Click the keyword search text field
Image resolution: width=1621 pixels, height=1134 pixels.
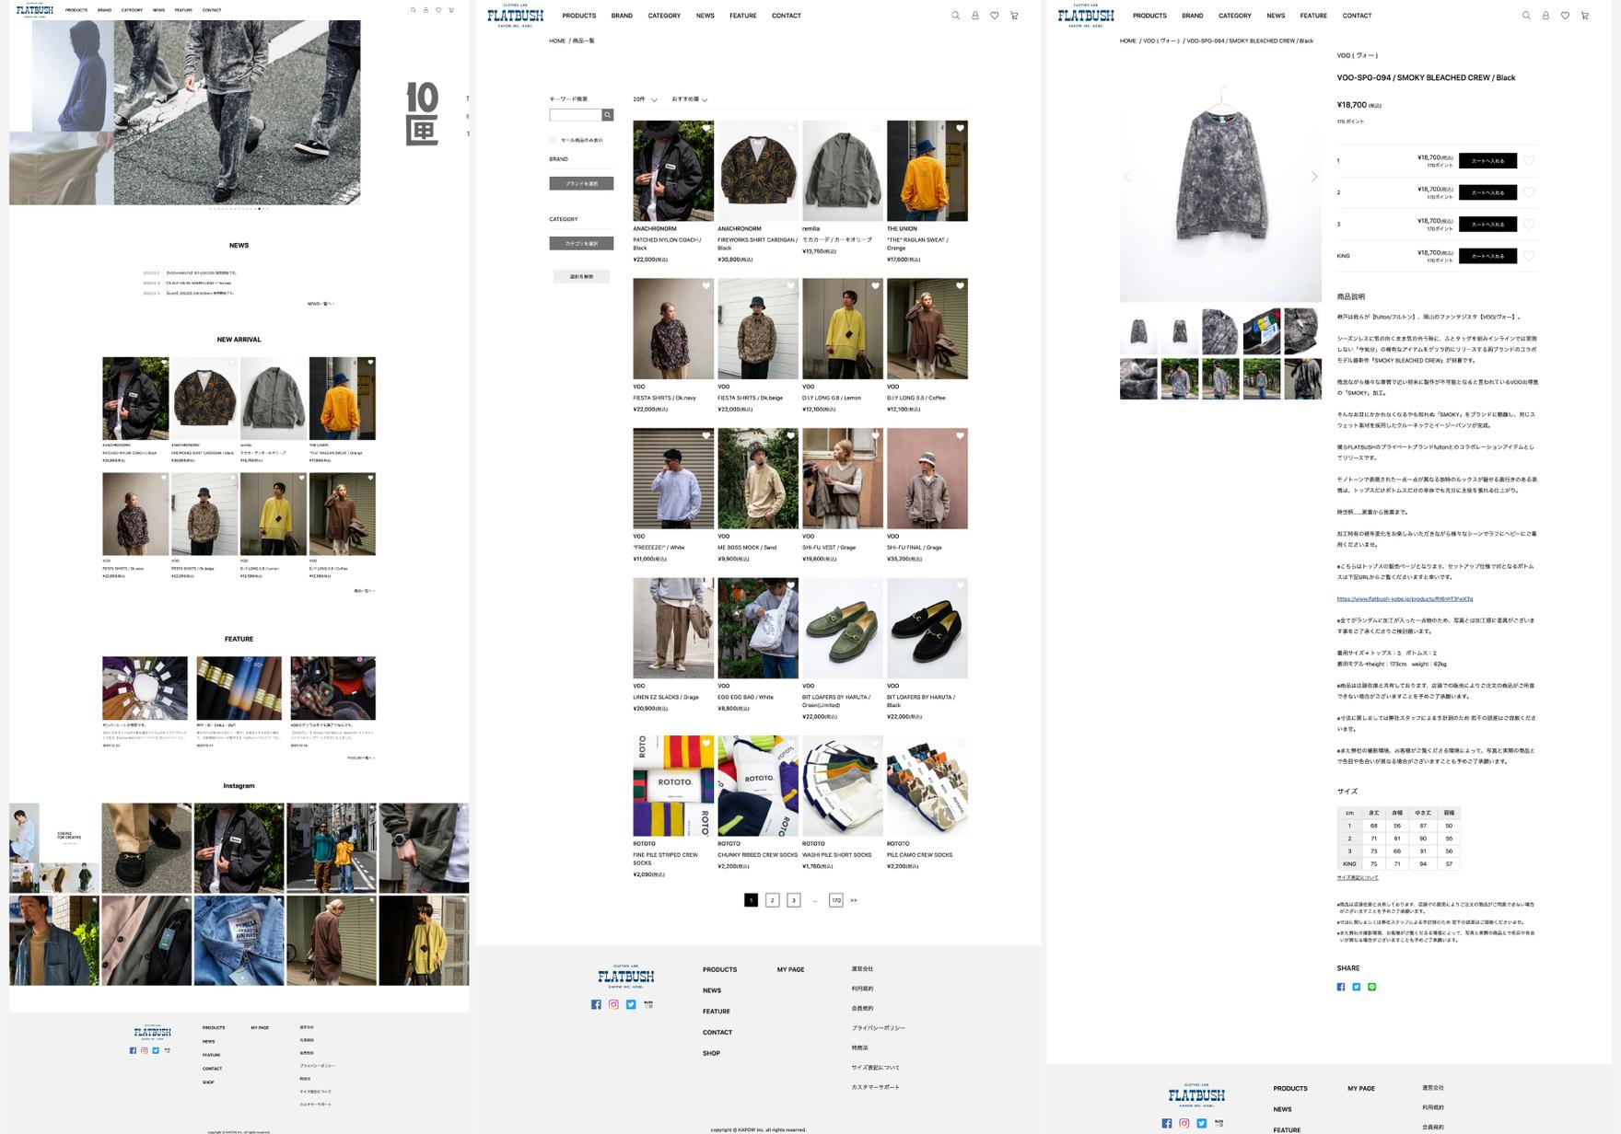pyautogui.click(x=575, y=115)
